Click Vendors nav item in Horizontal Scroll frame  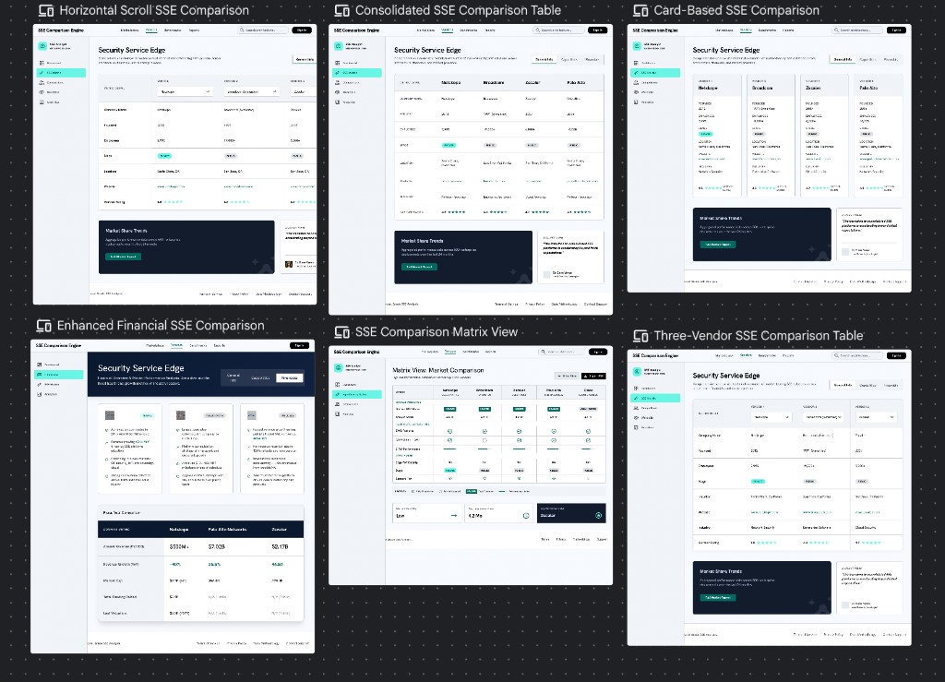tap(151, 30)
